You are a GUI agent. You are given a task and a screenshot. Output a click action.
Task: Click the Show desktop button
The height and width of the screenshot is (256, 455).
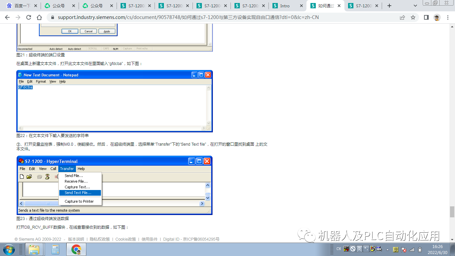coord(453,249)
